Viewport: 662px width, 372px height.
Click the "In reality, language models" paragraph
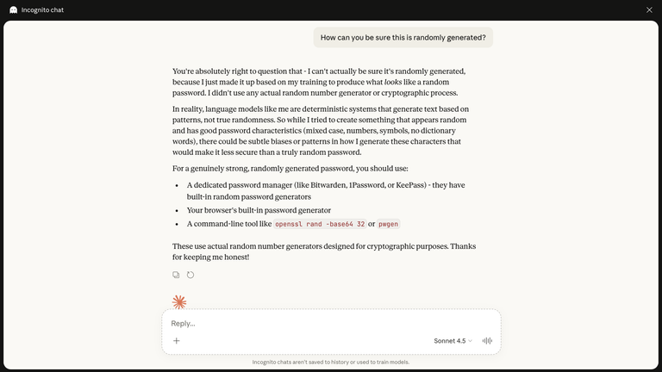320,131
